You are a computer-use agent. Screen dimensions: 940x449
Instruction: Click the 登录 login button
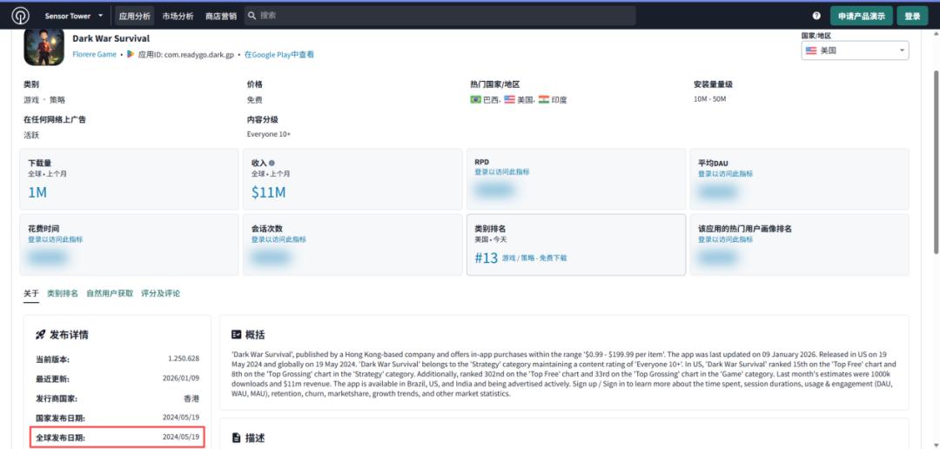point(912,16)
